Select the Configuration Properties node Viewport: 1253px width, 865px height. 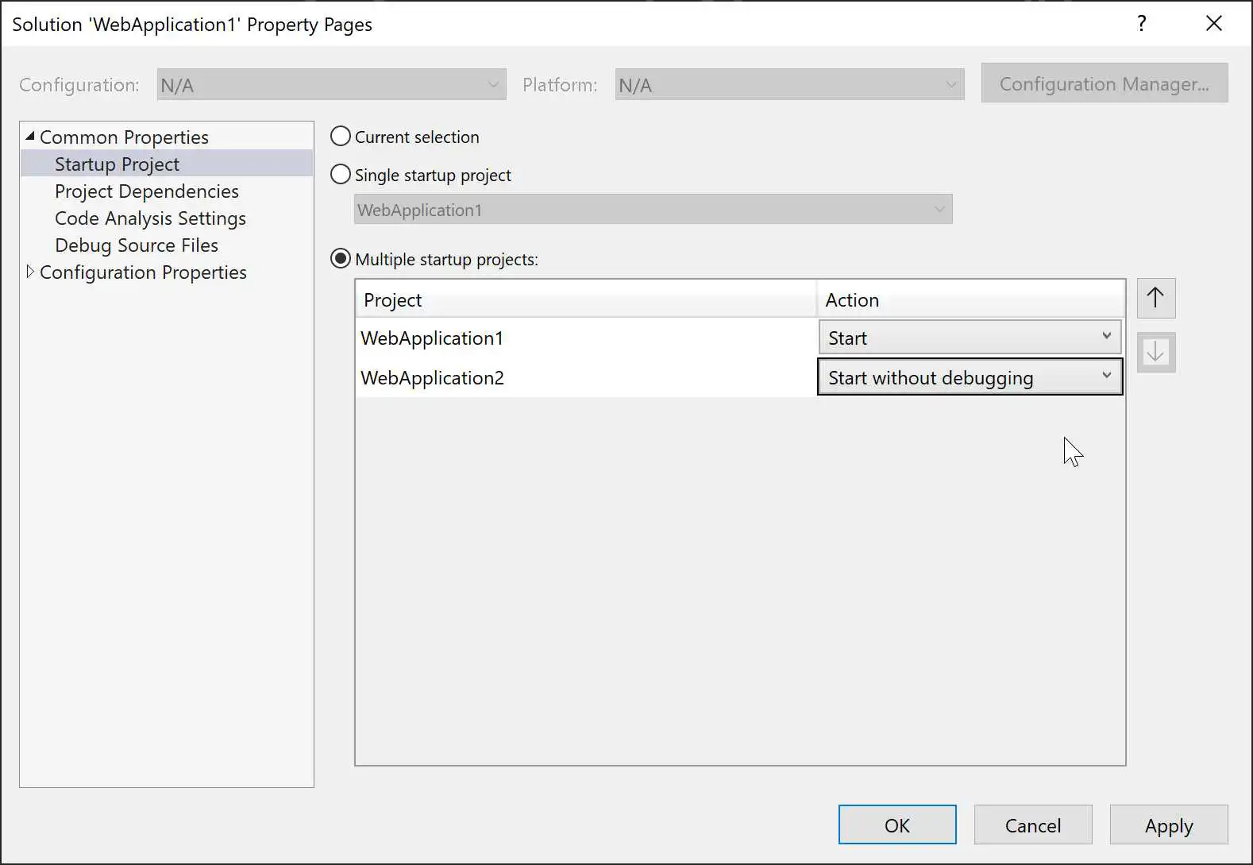pyautogui.click(x=143, y=272)
